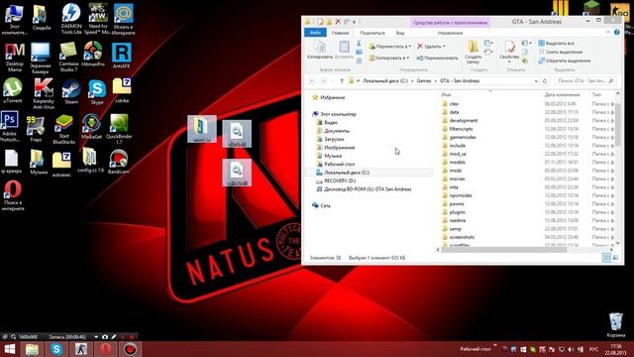Click Снять выделение deselect option

pyautogui.click(x=561, y=52)
